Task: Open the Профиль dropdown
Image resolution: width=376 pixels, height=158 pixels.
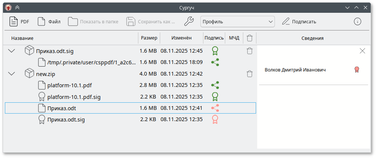Action: click(x=237, y=21)
